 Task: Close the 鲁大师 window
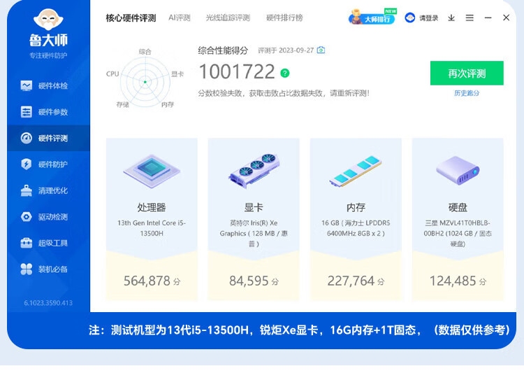pyautogui.click(x=507, y=17)
